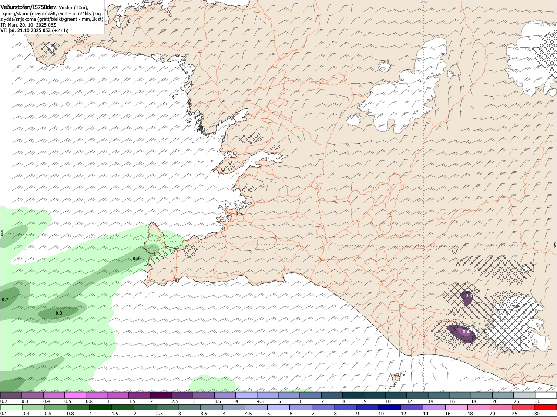
Task: Select the 0.5 value beside the peninsula
Action: [x=136, y=259]
